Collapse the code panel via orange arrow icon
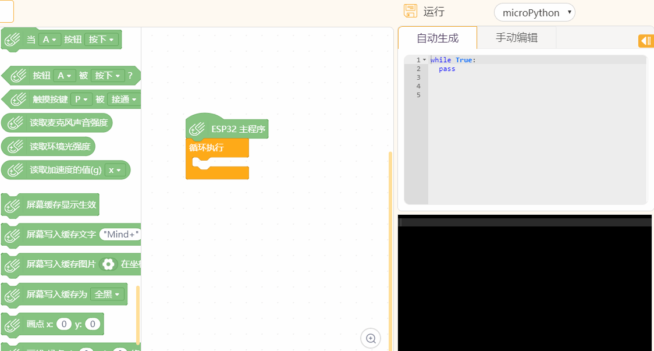Screen dimensions: 654x351 645,41
